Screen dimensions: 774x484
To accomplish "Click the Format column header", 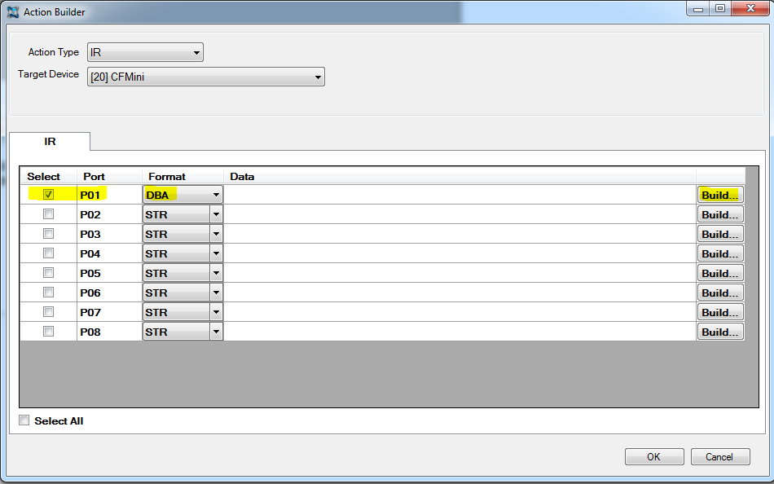I will (167, 176).
